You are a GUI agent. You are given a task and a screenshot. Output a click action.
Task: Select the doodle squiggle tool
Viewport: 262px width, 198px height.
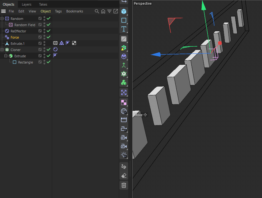[123, 167]
